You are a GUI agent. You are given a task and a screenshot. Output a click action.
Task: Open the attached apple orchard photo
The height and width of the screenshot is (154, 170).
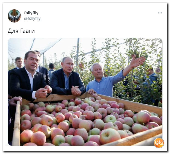pos(85,92)
